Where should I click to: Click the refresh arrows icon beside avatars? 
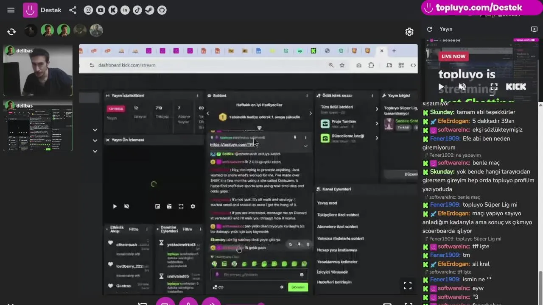(x=11, y=31)
